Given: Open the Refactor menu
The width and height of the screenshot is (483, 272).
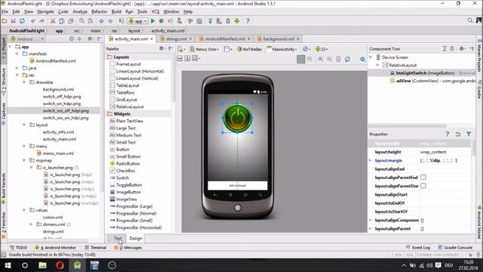Looking at the screenshot, I should click(x=99, y=12).
